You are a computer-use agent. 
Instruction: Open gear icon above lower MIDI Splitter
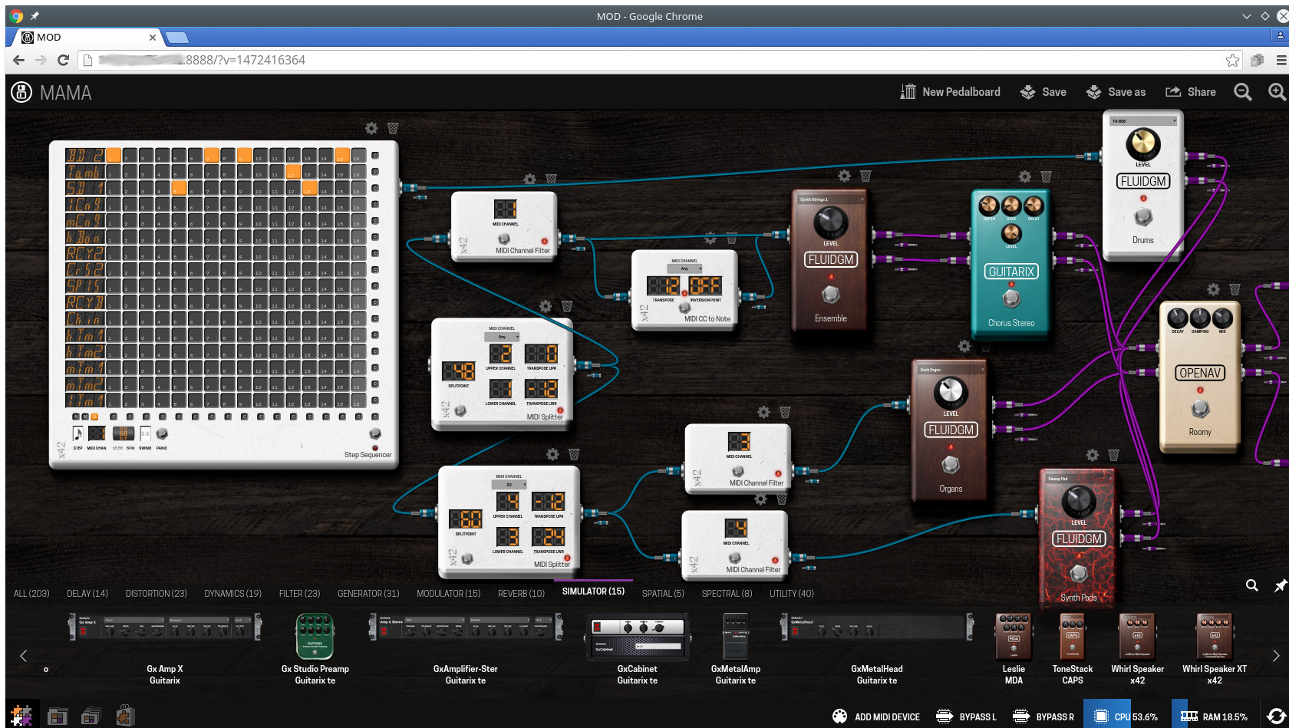[x=552, y=454]
